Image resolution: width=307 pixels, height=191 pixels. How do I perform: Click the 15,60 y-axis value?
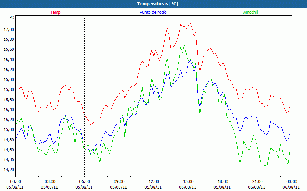coord(9,99)
